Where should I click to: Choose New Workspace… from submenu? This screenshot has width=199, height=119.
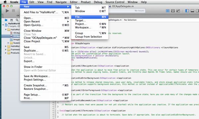(90, 27)
